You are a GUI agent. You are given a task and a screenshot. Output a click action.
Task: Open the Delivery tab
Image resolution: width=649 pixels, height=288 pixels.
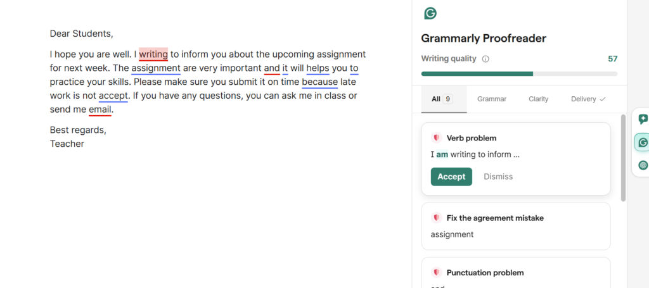coord(588,99)
